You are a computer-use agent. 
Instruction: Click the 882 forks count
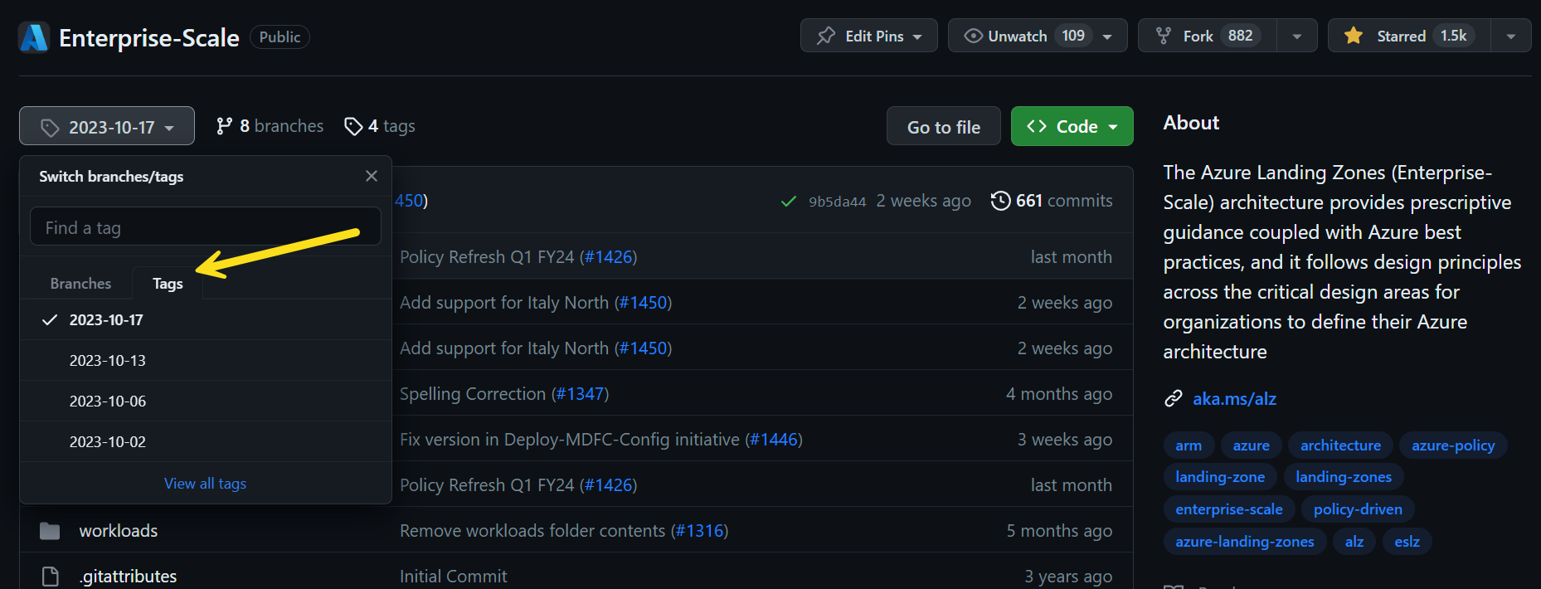click(x=1241, y=36)
